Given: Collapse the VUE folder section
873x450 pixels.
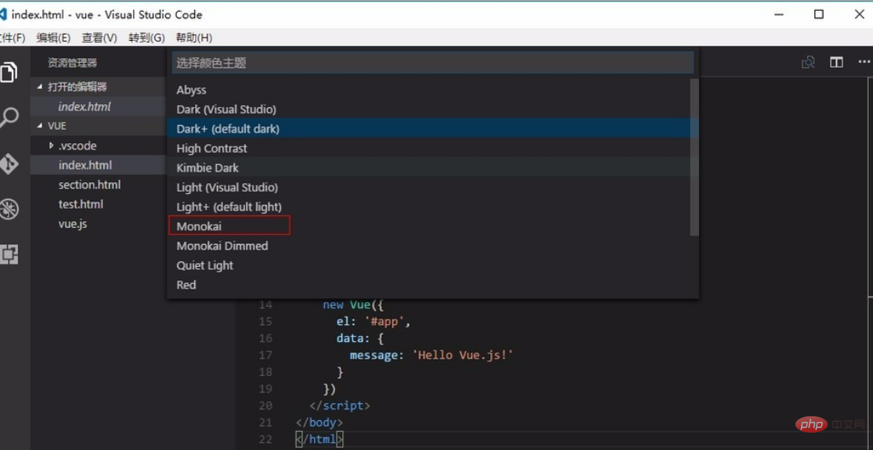Looking at the screenshot, I should point(41,126).
